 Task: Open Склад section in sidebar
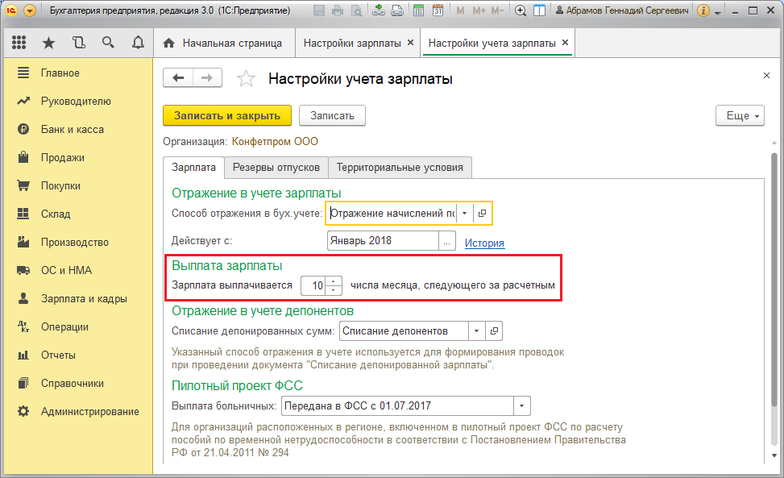tap(78, 214)
